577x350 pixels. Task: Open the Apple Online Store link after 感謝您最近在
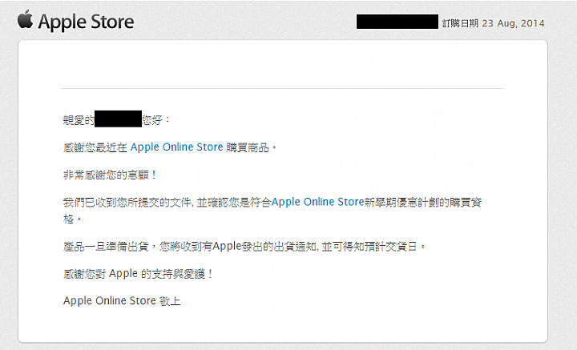click(176, 147)
